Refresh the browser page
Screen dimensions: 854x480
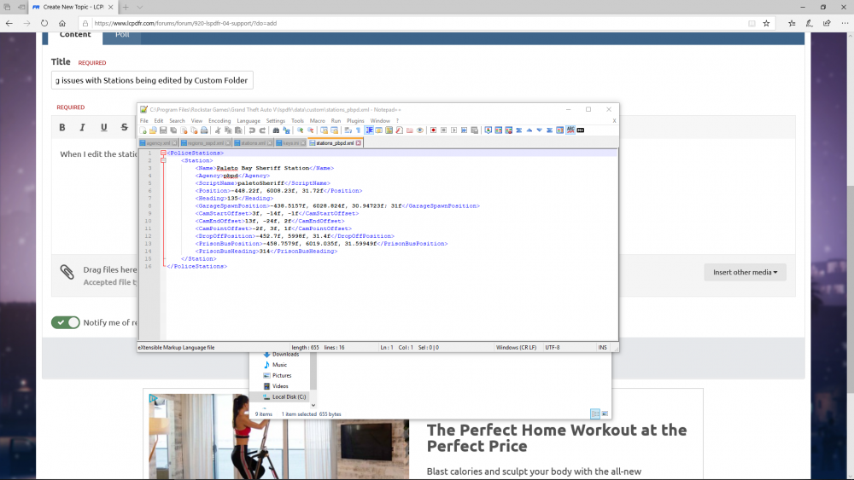44,23
